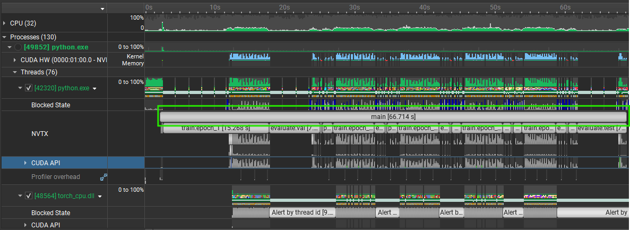Click the 'Kernel Memory' label of CUDA HW
Viewport: 630px width, 230px height.
(133, 60)
